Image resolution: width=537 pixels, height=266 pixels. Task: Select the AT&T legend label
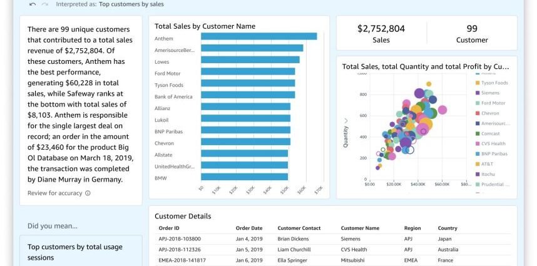click(x=487, y=164)
